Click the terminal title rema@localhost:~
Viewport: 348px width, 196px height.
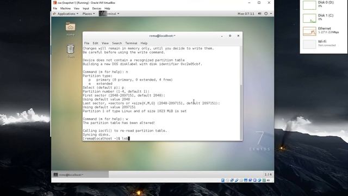162,36
